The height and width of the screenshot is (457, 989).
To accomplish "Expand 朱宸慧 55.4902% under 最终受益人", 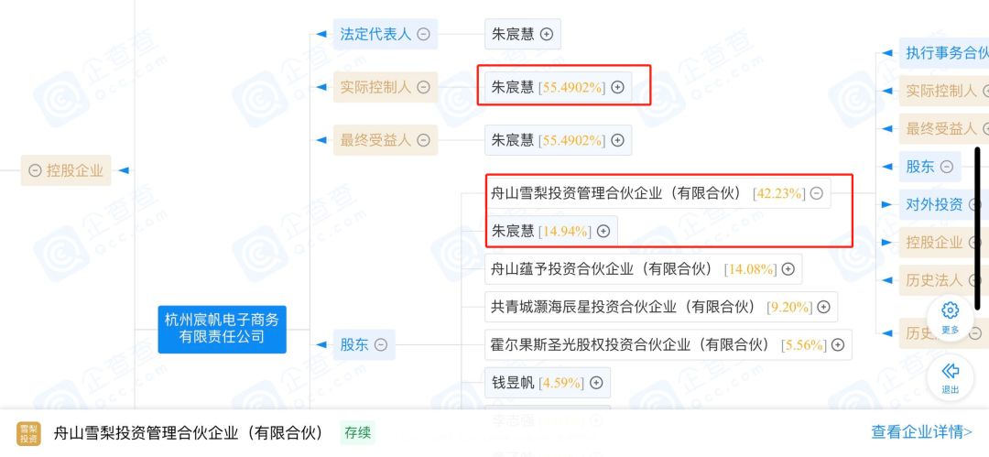I will point(618,140).
